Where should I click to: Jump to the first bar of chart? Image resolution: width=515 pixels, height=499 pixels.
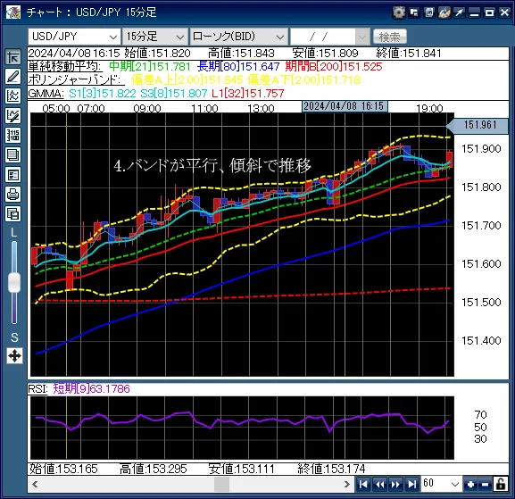click(x=363, y=484)
